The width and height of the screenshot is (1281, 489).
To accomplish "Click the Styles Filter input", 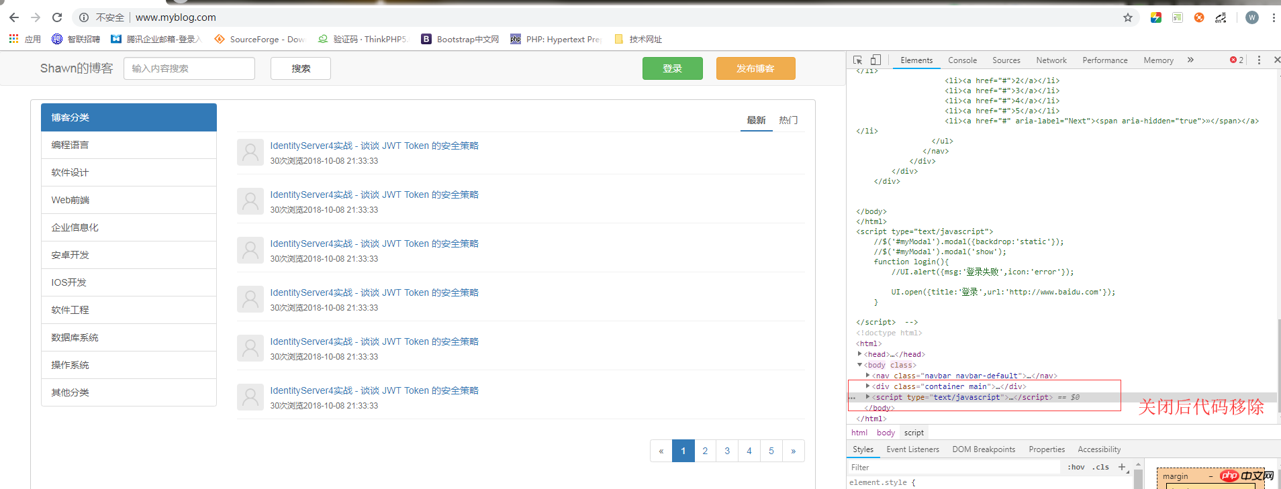I will (953, 468).
